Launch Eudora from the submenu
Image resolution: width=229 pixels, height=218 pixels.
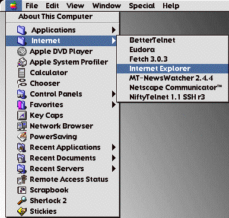(x=173, y=50)
